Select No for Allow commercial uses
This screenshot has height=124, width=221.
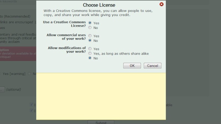90,41
